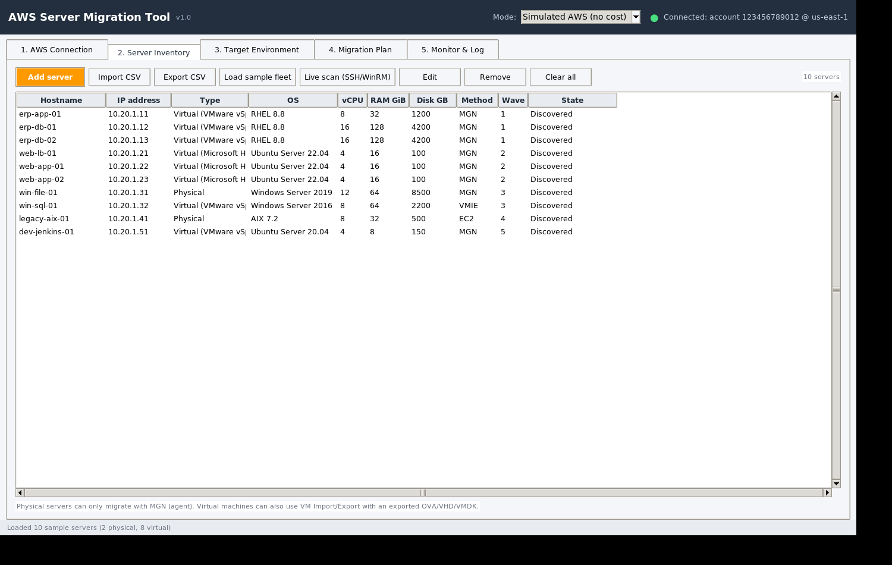Click the 10 servers count label

pyautogui.click(x=821, y=77)
